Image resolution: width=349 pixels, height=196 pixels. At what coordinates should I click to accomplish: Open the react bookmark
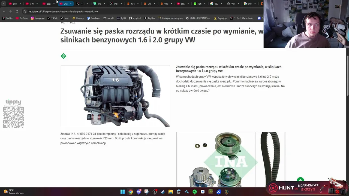coord(65,18)
